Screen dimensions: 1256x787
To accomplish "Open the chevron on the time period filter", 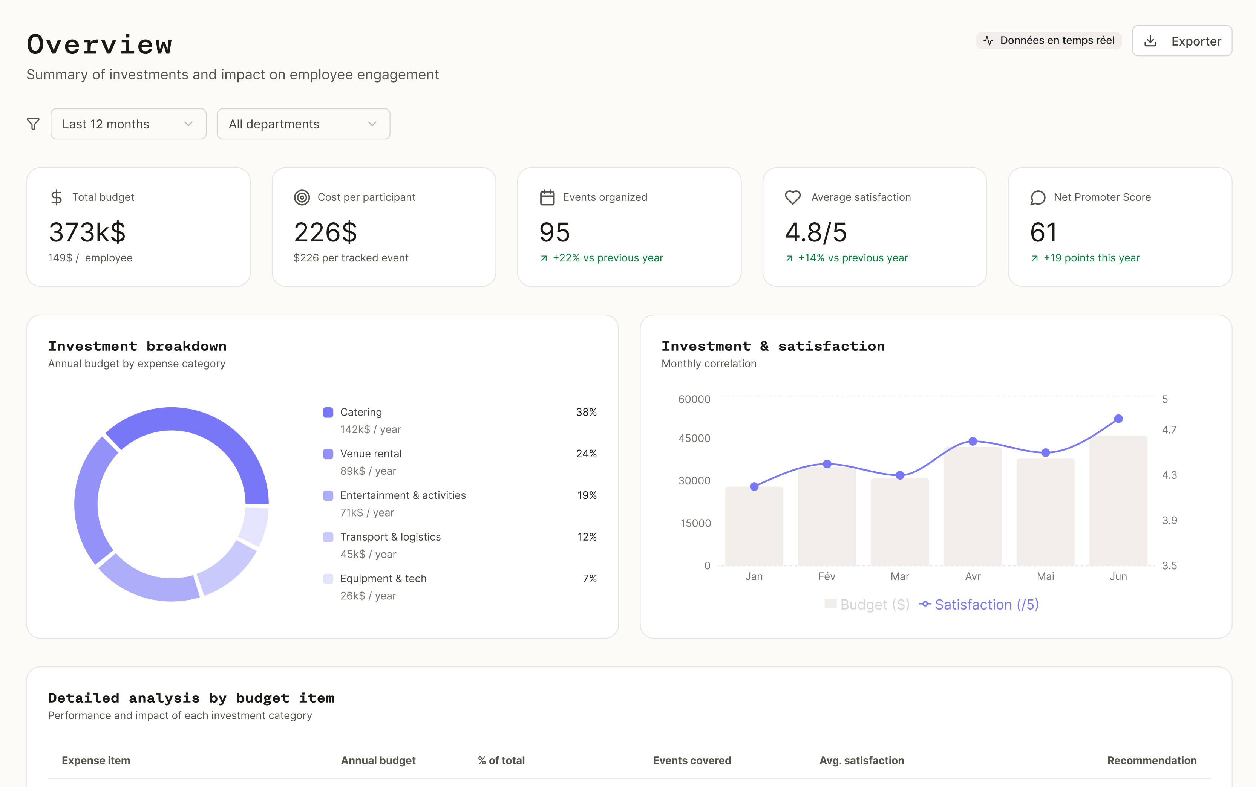I will coord(188,124).
